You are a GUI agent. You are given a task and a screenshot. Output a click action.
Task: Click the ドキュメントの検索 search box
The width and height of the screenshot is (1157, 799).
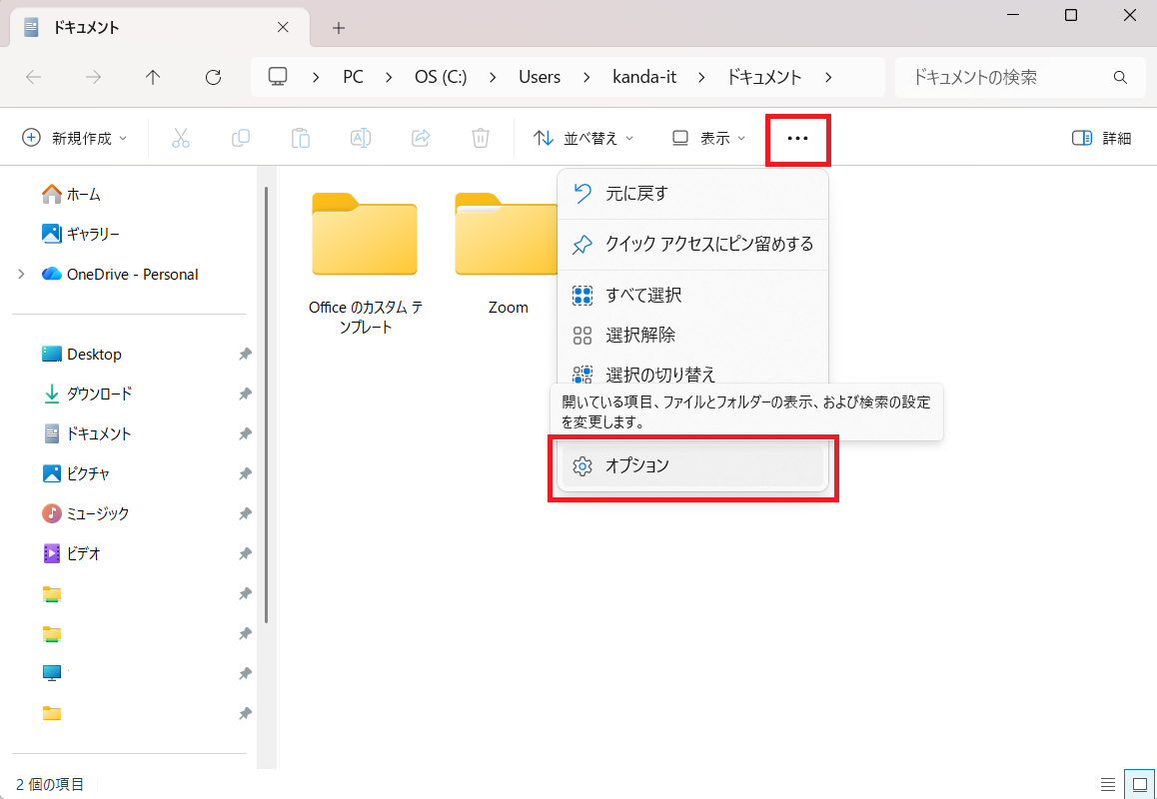(1004, 77)
